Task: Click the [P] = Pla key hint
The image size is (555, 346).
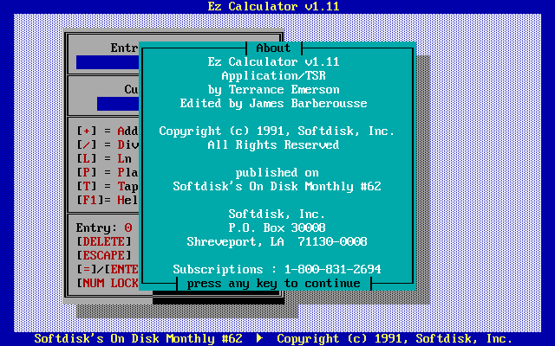Action: (x=108, y=172)
